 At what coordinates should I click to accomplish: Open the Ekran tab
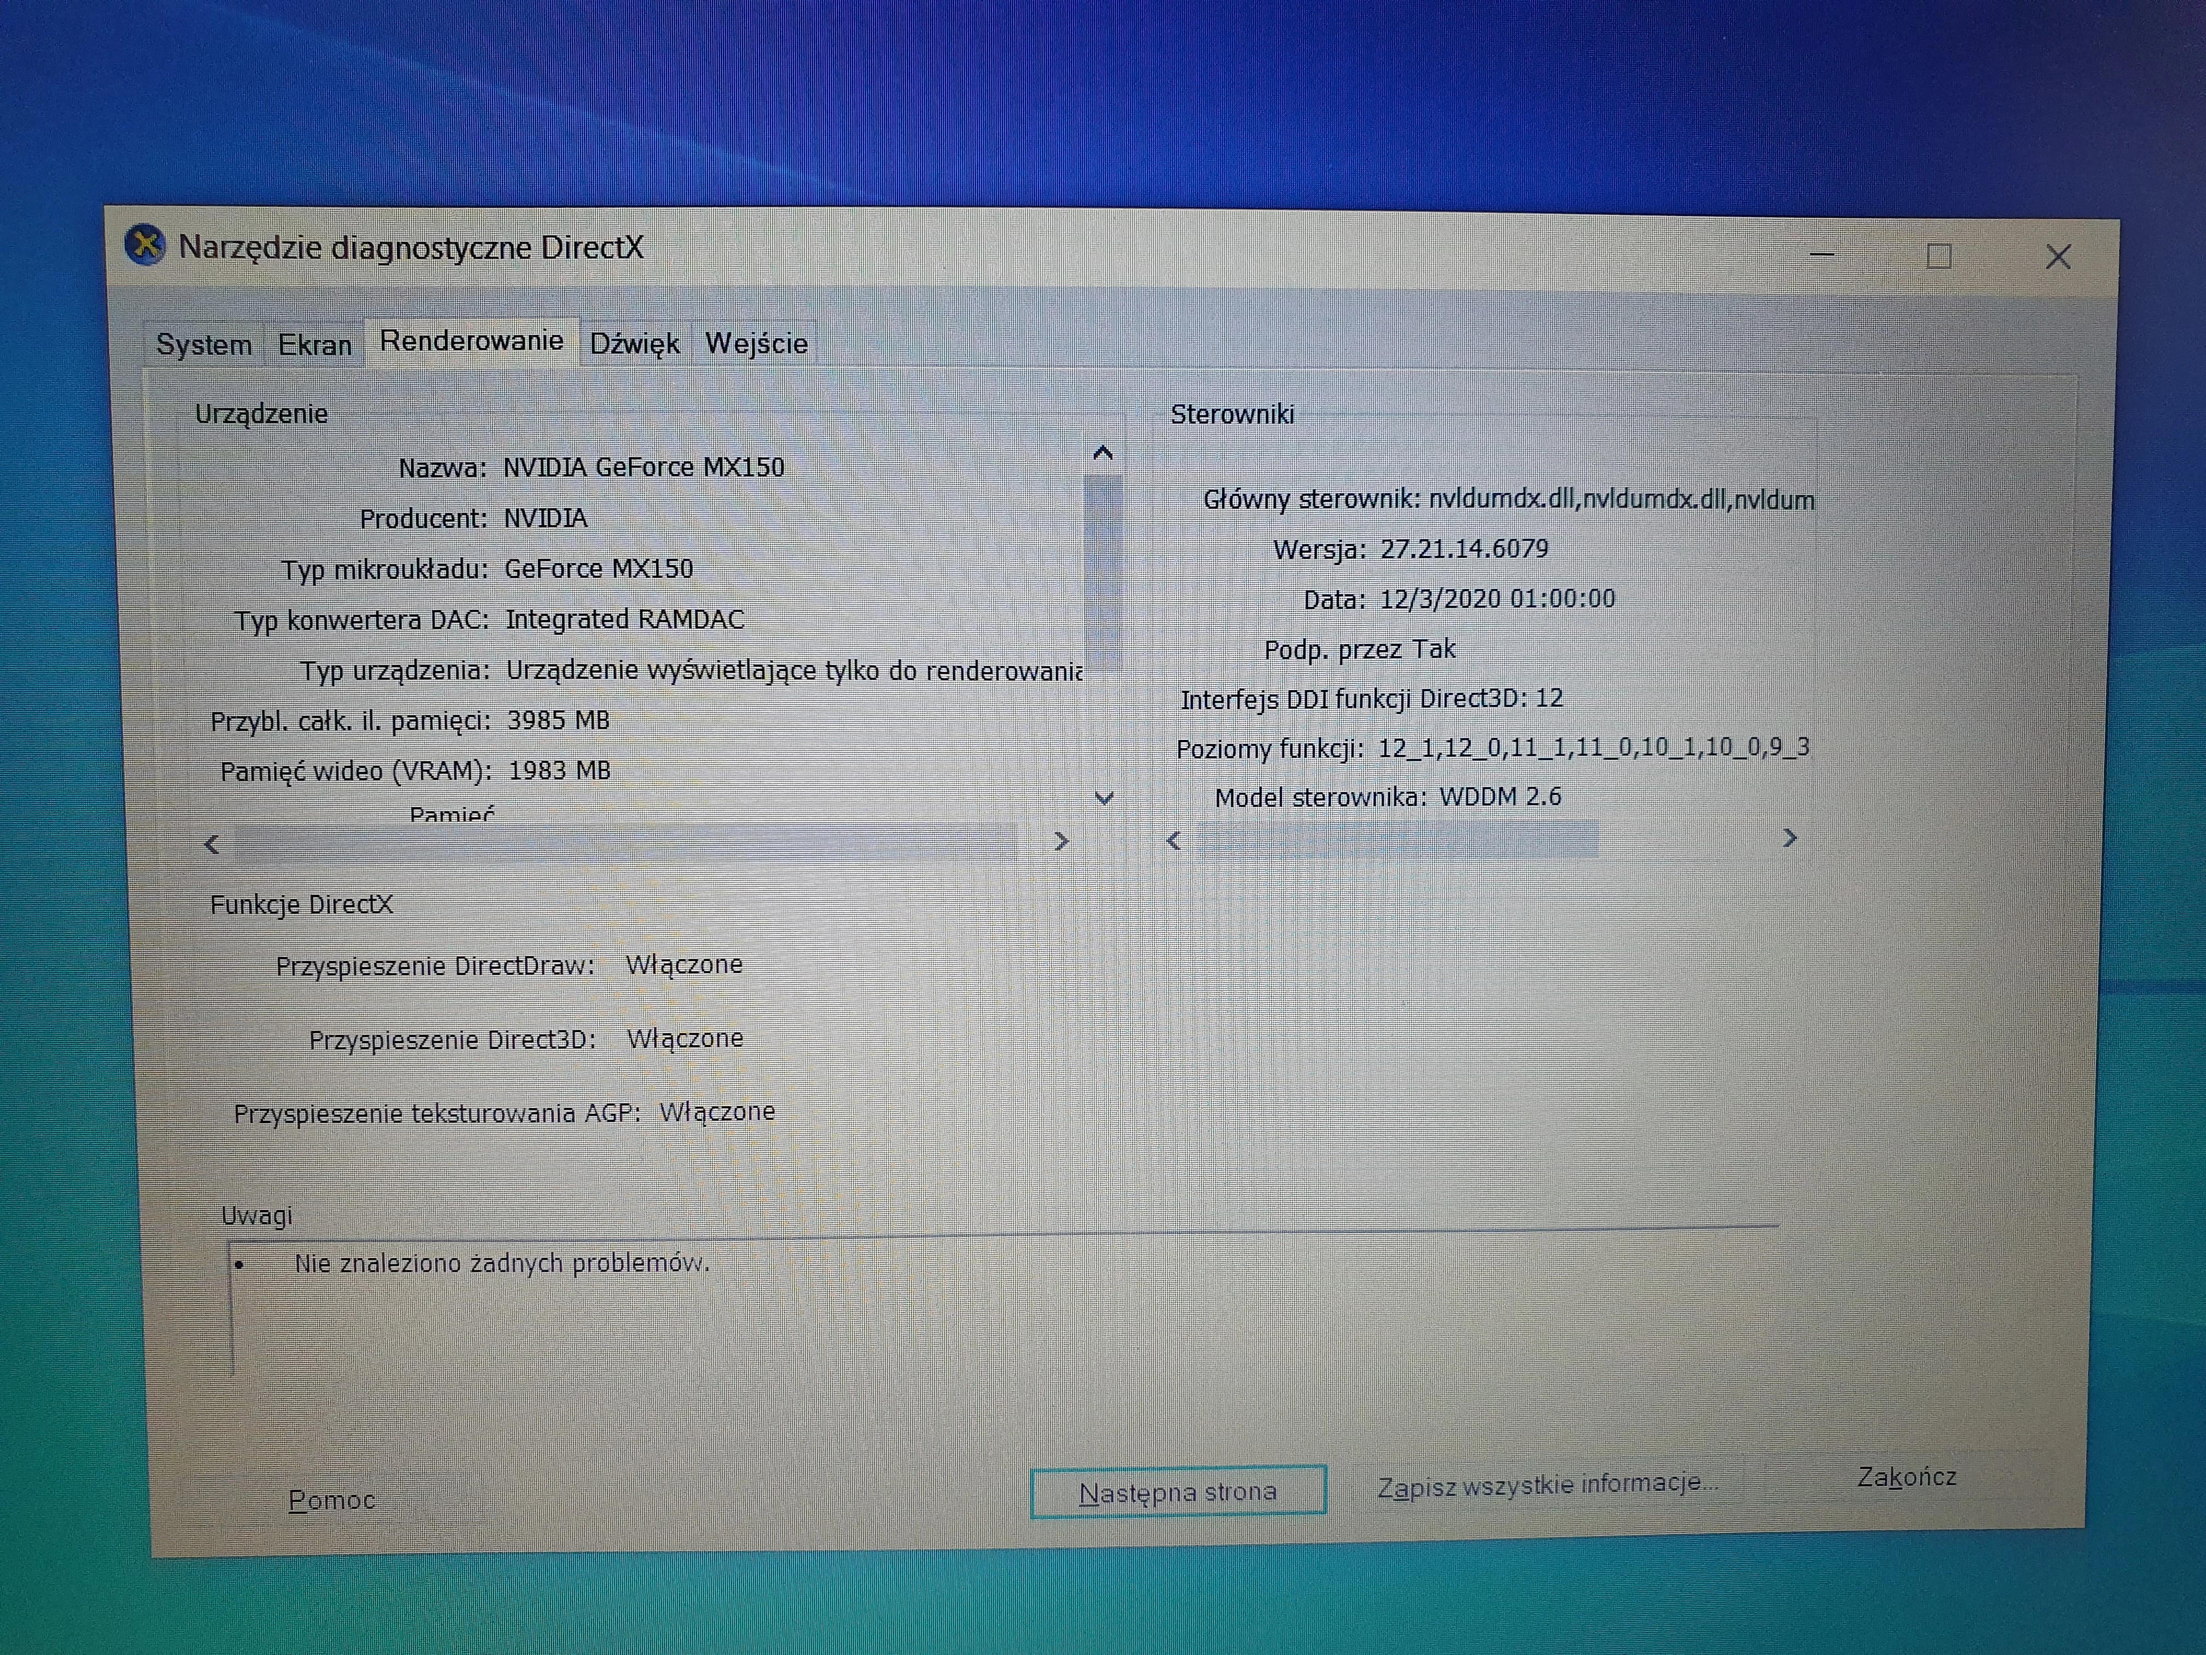point(314,345)
